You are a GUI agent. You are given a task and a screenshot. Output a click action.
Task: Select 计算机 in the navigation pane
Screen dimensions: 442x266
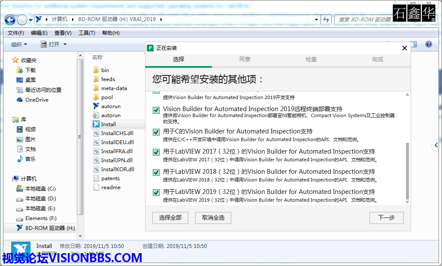[x=24, y=178]
